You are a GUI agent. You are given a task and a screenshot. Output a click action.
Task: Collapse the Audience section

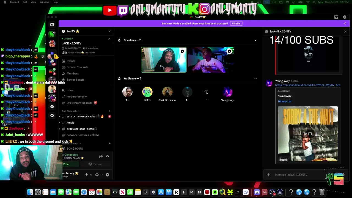coord(255,78)
